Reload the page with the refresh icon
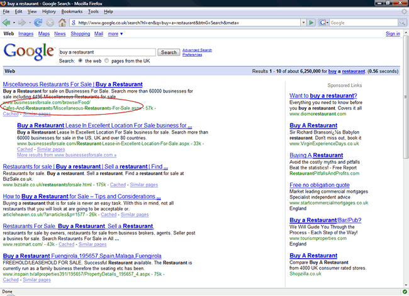Screen dimensions: 409x296 [x=38, y=23]
